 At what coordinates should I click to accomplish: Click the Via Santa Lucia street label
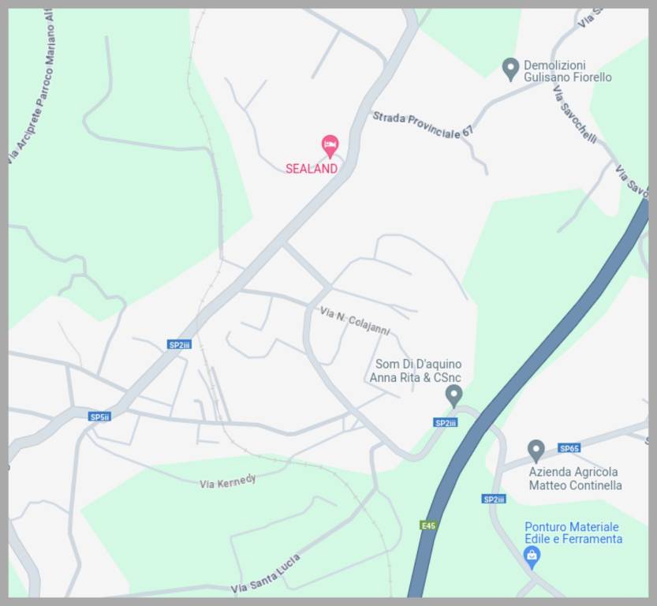[x=266, y=574]
